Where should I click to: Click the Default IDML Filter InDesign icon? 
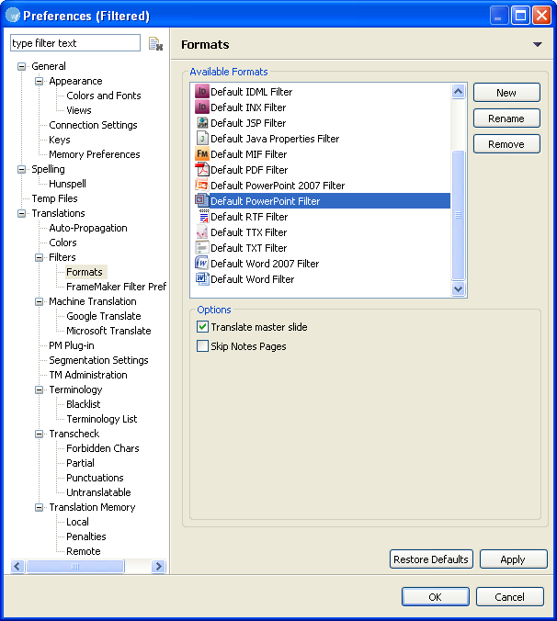pyautogui.click(x=202, y=92)
